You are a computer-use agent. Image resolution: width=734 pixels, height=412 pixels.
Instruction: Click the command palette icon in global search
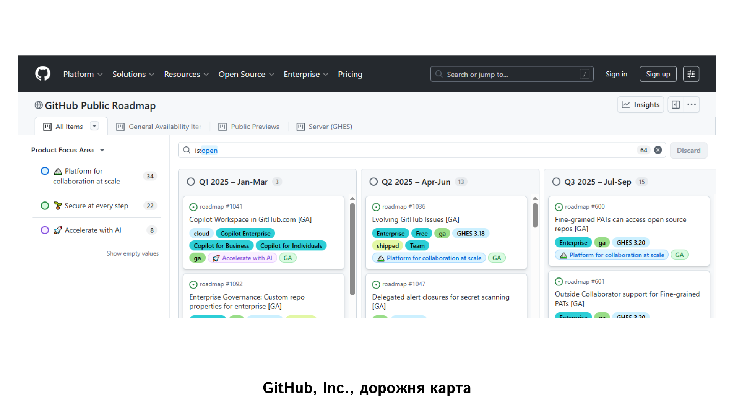[x=585, y=74]
